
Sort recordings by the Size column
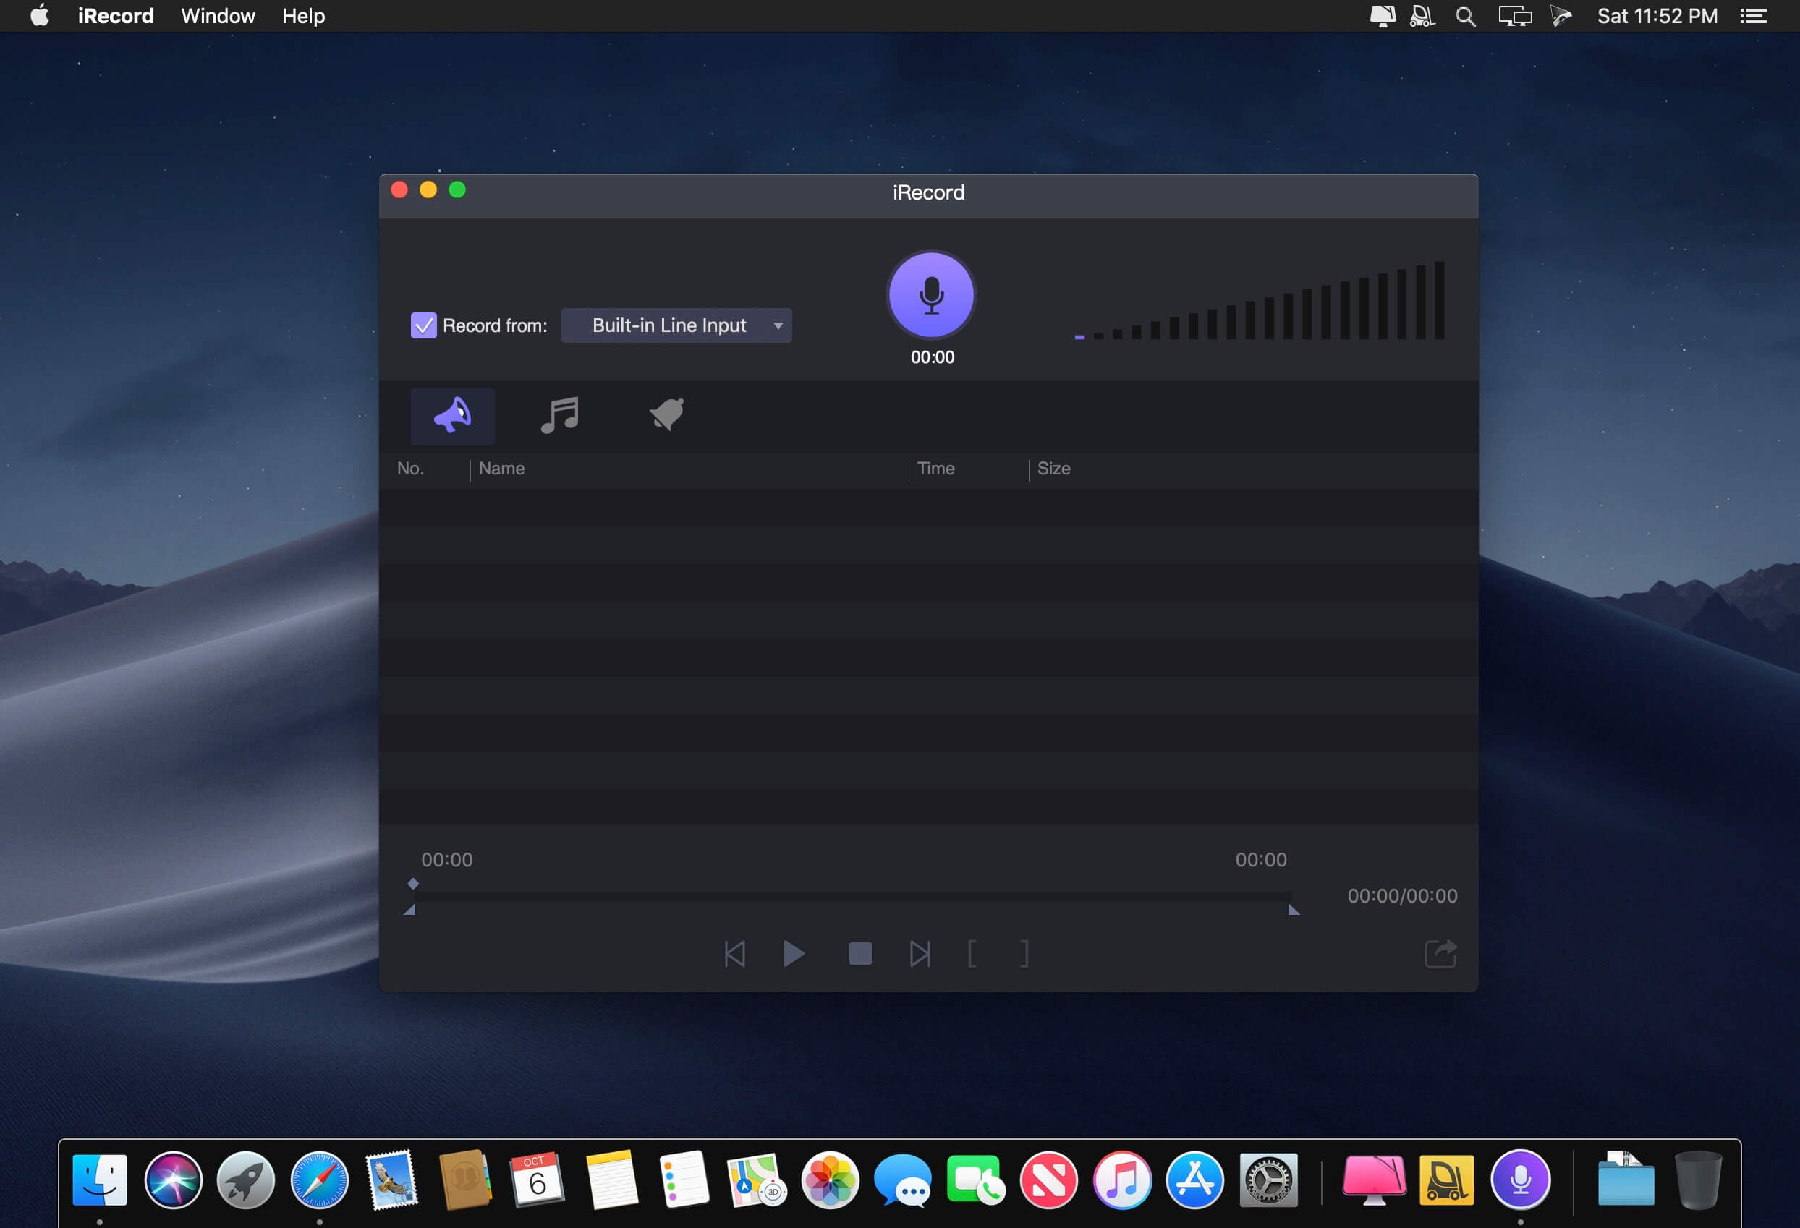coord(1053,469)
